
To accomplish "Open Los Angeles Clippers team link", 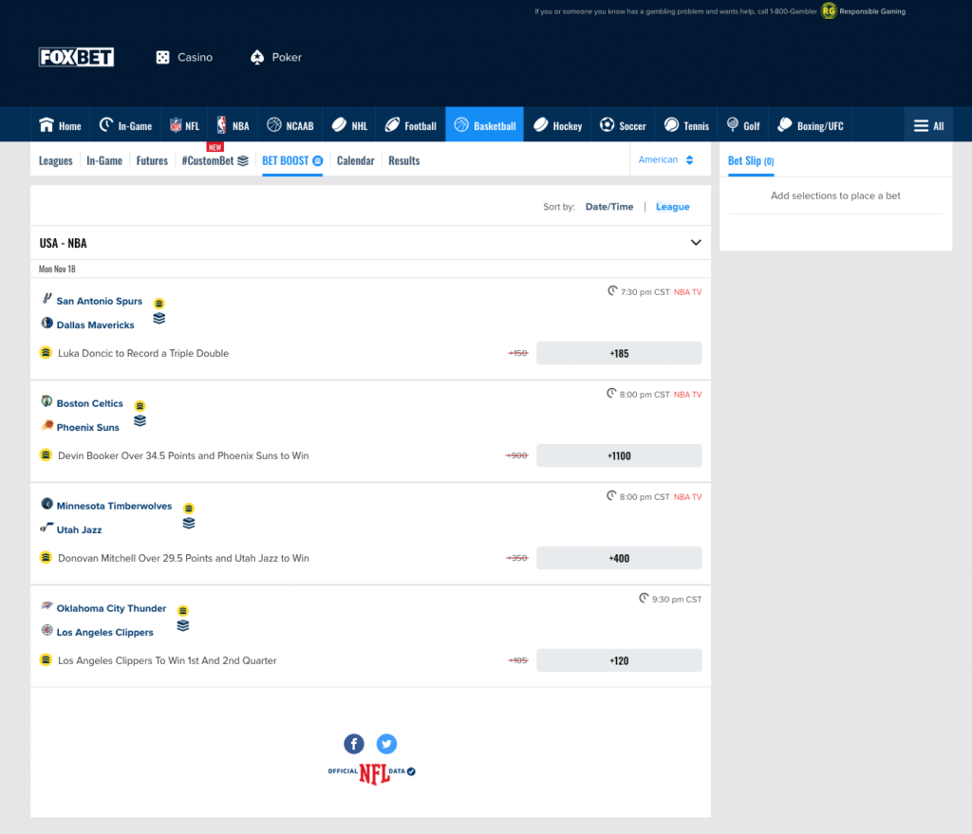I will click(104, 633).
